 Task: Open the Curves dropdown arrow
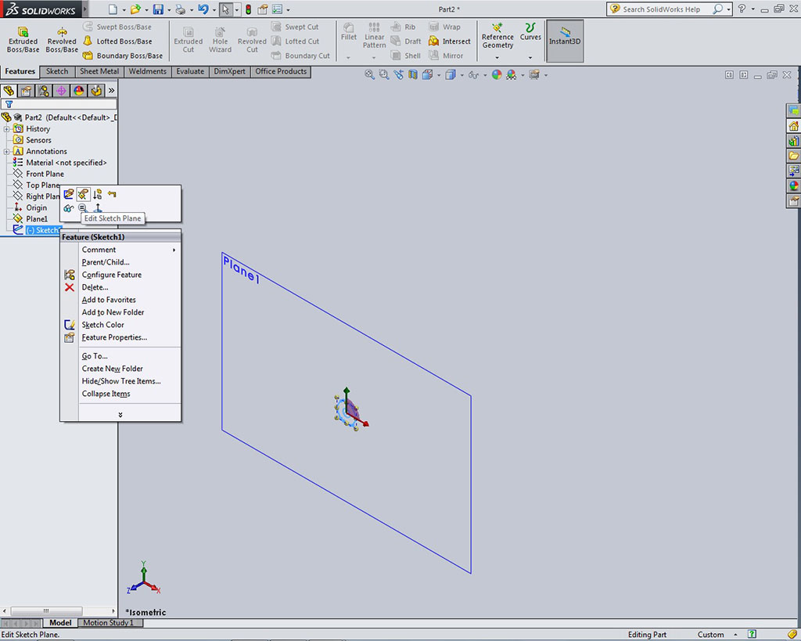tap(530, 57)
